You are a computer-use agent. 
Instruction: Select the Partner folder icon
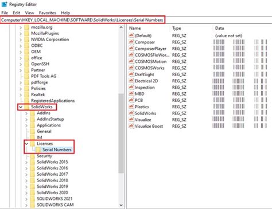[26, 70]
